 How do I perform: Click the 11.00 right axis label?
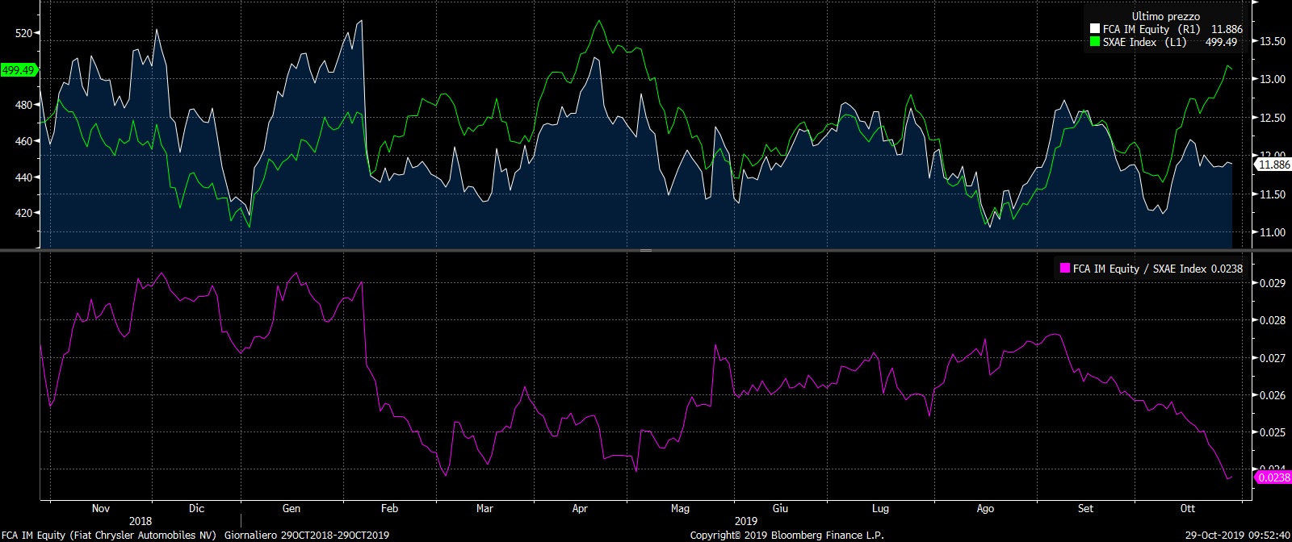pos(1273,232)
